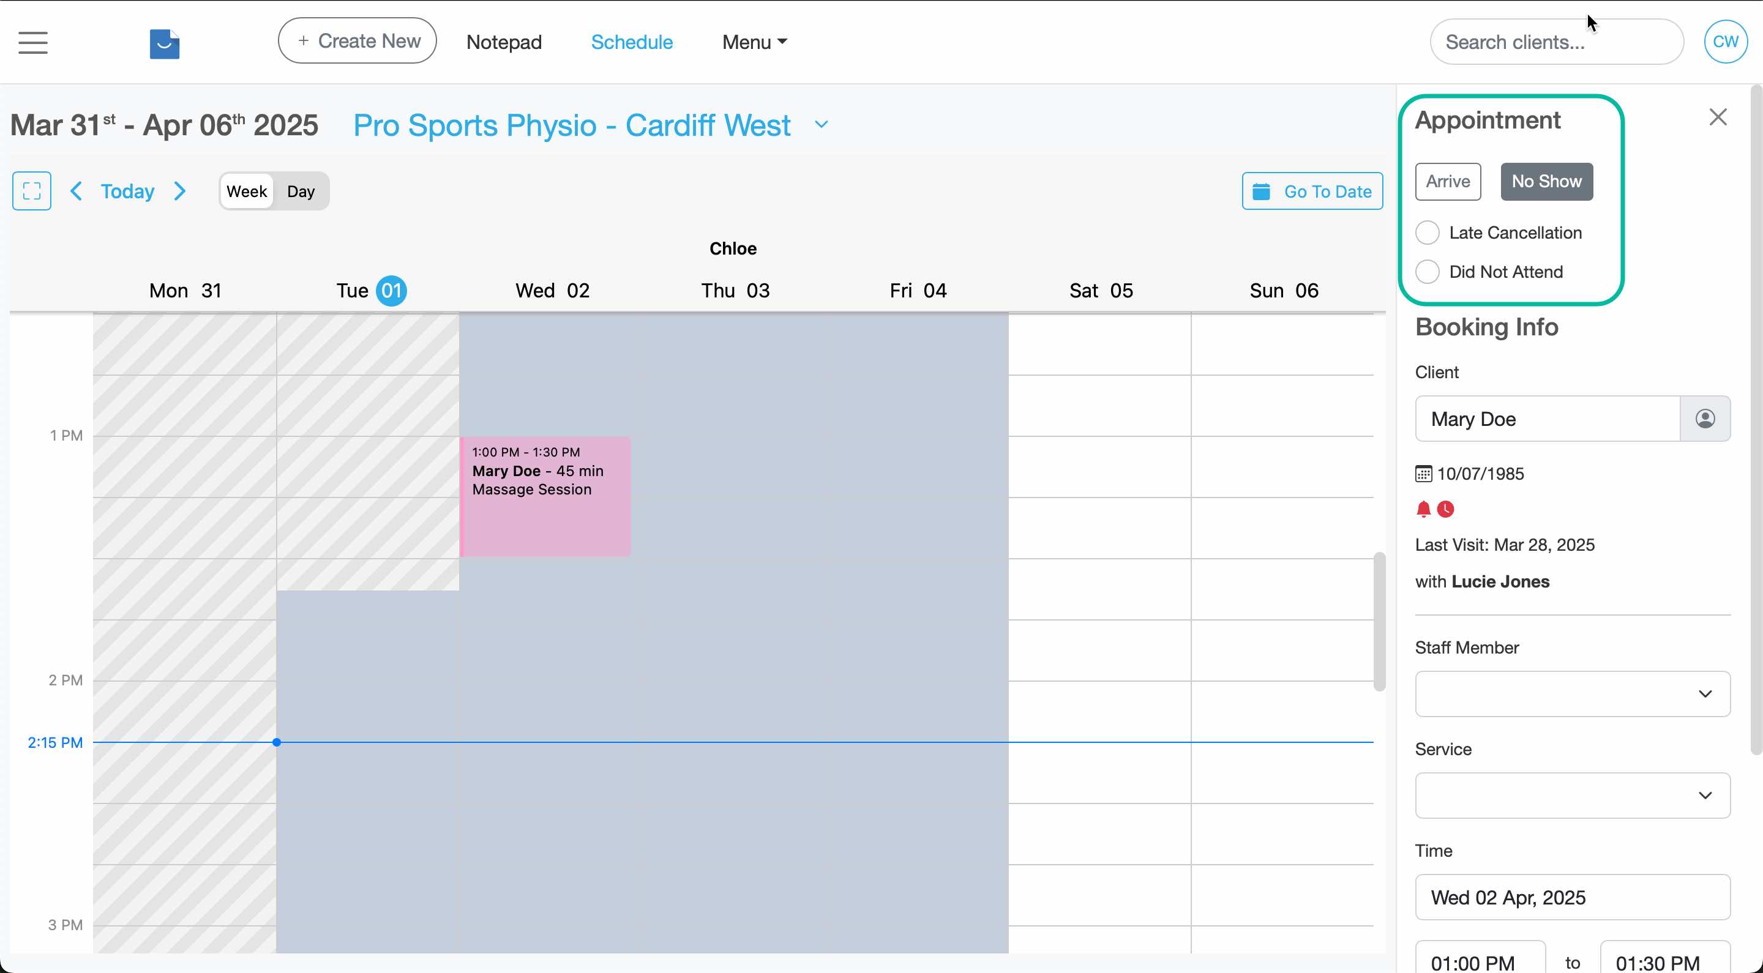Open the Staff Member dropdown
This screenshot has width=1763, height=973.
pyautogui.click(x=1573, y=694)
